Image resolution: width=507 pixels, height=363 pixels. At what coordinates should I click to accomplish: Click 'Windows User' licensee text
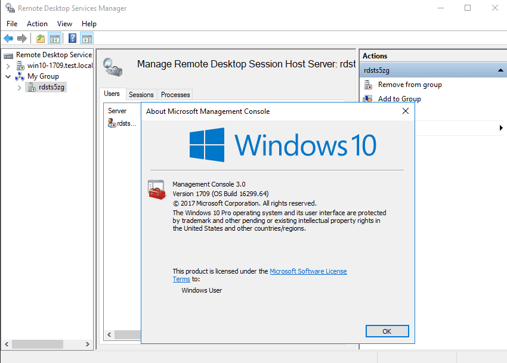point(202,290)
